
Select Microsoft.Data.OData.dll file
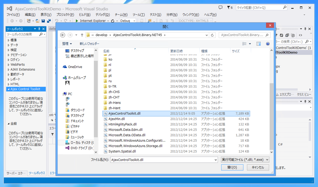coord(176,135)
